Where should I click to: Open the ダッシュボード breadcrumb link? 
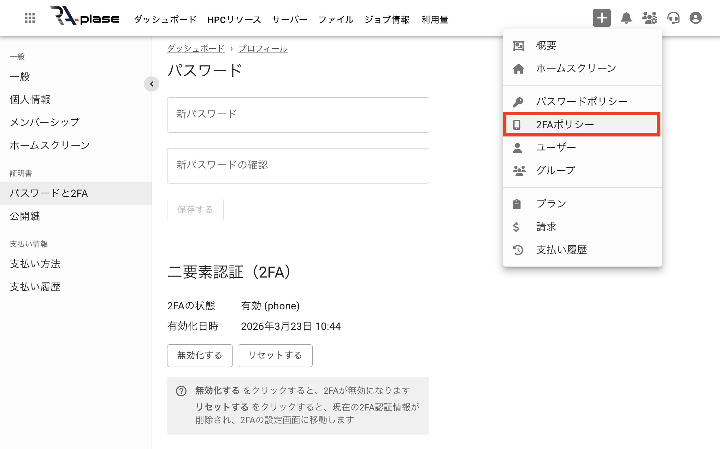(196, 48)
